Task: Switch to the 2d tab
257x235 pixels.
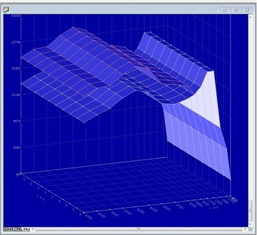Action: (x=19, y=229)
